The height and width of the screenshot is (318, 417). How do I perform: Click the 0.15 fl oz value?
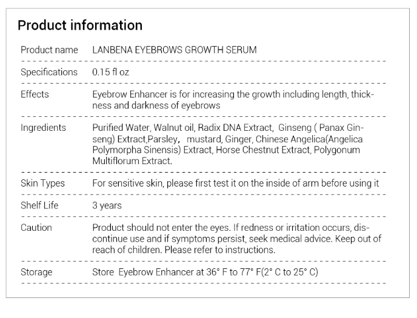[x=111, y=72]
